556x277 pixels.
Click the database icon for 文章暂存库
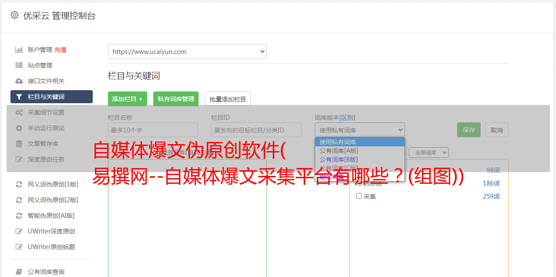coord(19,144)
